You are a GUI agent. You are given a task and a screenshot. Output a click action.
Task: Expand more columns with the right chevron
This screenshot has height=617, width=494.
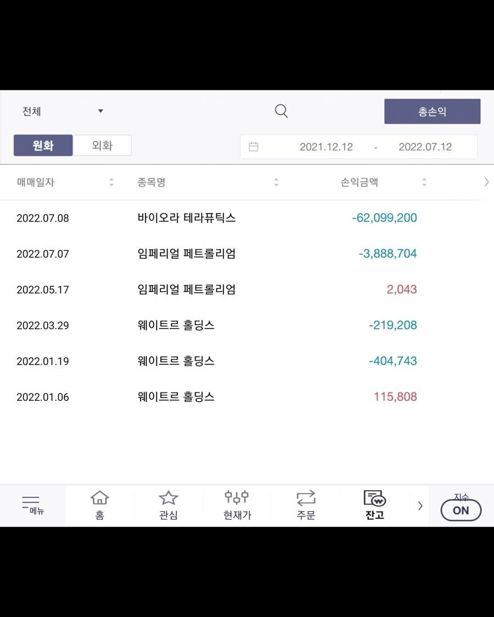(486, 182)
